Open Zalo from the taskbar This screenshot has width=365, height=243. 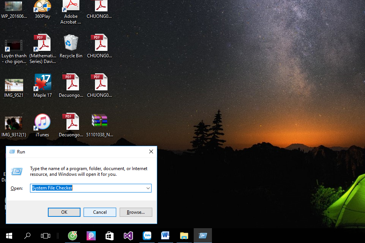147,236
